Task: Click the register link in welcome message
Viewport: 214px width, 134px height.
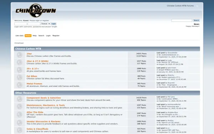Action: [46, 20]
